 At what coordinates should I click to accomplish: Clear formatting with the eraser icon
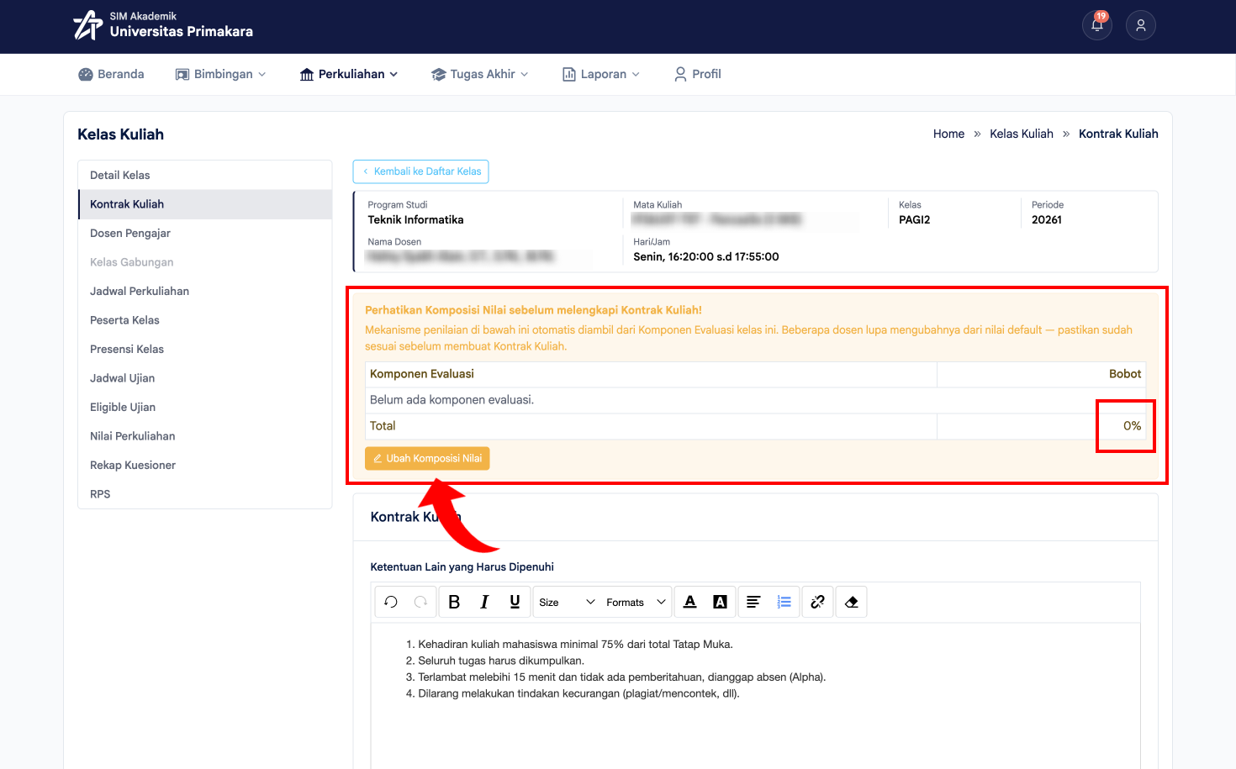[x=852, y=602]
